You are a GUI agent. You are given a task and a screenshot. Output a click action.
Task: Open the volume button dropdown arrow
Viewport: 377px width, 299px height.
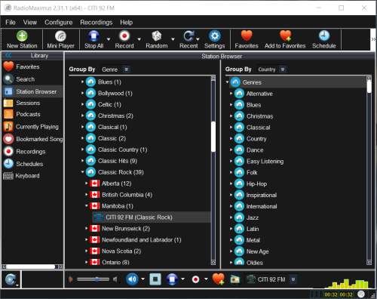pos(143,279)
